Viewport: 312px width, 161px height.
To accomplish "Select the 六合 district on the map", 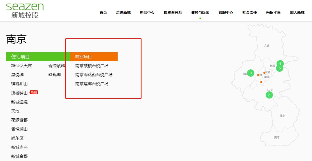I will coord(267,46).
